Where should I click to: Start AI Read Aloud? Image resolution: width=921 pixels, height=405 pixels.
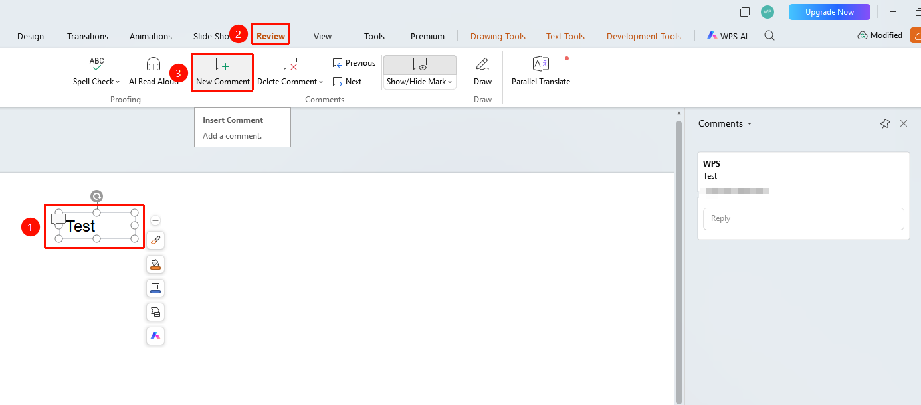[x=153, y=72]
